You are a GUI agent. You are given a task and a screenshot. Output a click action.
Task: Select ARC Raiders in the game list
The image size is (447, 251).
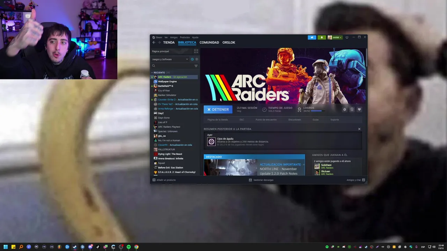pyautogui.click(x=174, y=77)
